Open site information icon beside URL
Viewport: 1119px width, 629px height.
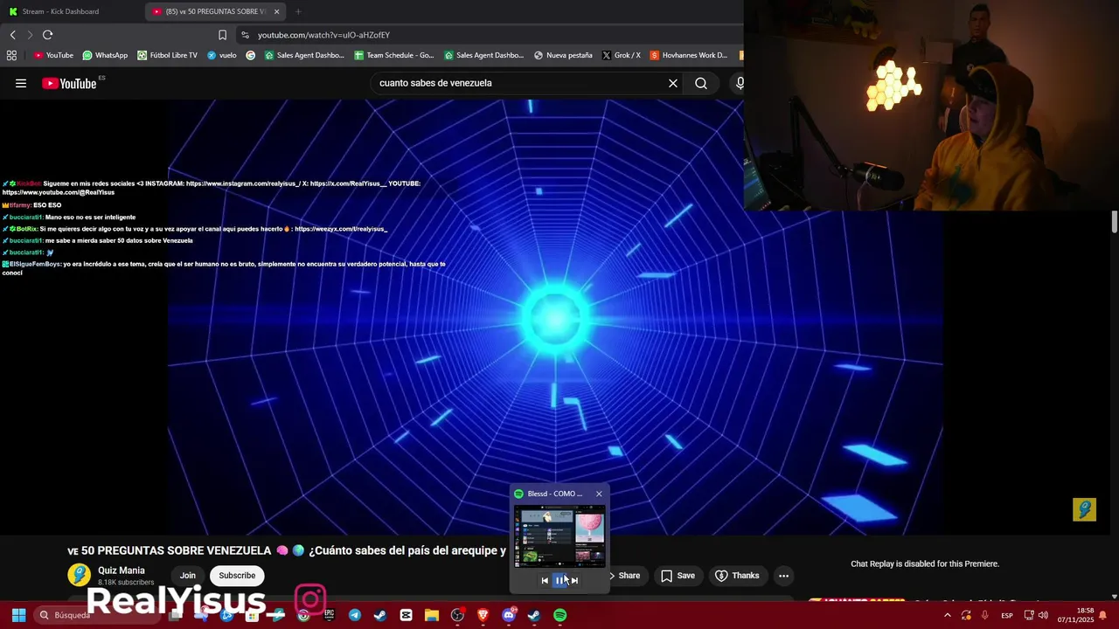pos(245,35)
